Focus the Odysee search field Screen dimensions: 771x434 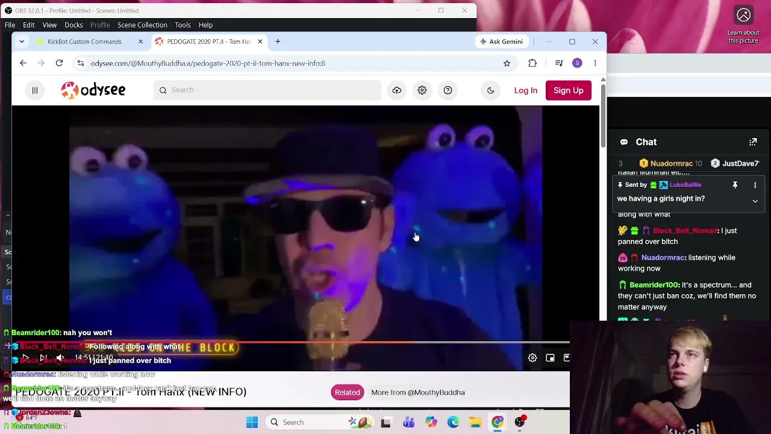tap(267, 90)
